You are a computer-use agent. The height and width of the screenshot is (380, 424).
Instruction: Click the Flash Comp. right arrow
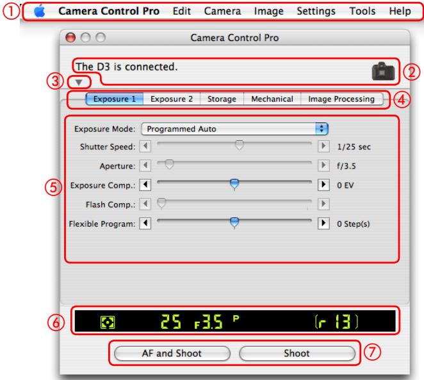pyautogui.click(x=323, y=204)
